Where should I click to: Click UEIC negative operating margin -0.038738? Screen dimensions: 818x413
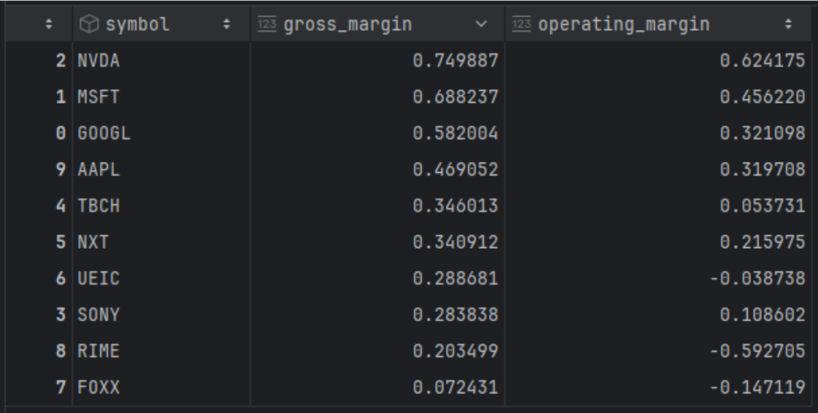(757, 278)
